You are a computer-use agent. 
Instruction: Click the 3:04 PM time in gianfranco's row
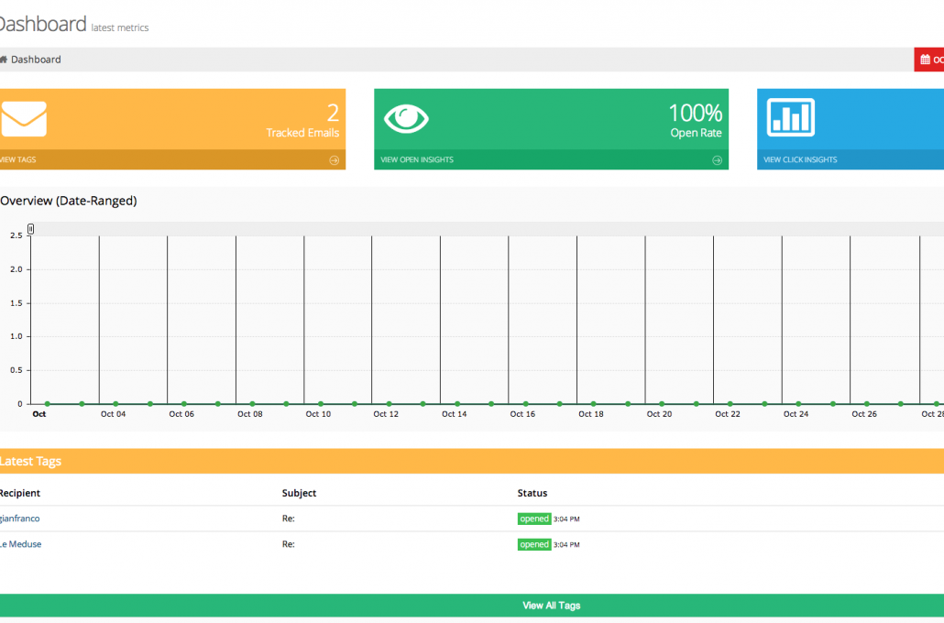point(566,519)
